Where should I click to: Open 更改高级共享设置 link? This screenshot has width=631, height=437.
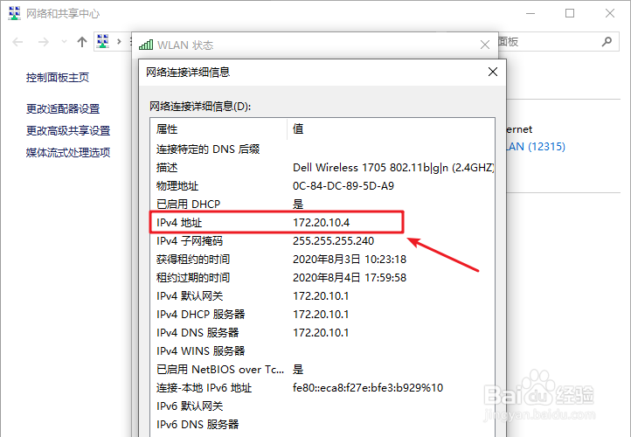click(x=68, y=130)
